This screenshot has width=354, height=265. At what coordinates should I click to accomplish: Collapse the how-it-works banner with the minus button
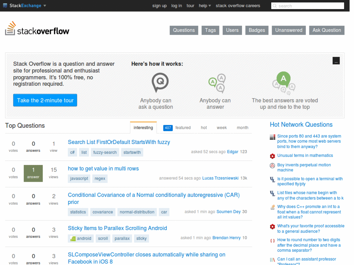coord(336,60)
